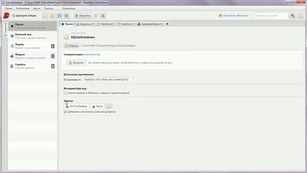Click the save project toolbar icon
The width and height of the screenshot is (307, 173).
tap(59, 15)
